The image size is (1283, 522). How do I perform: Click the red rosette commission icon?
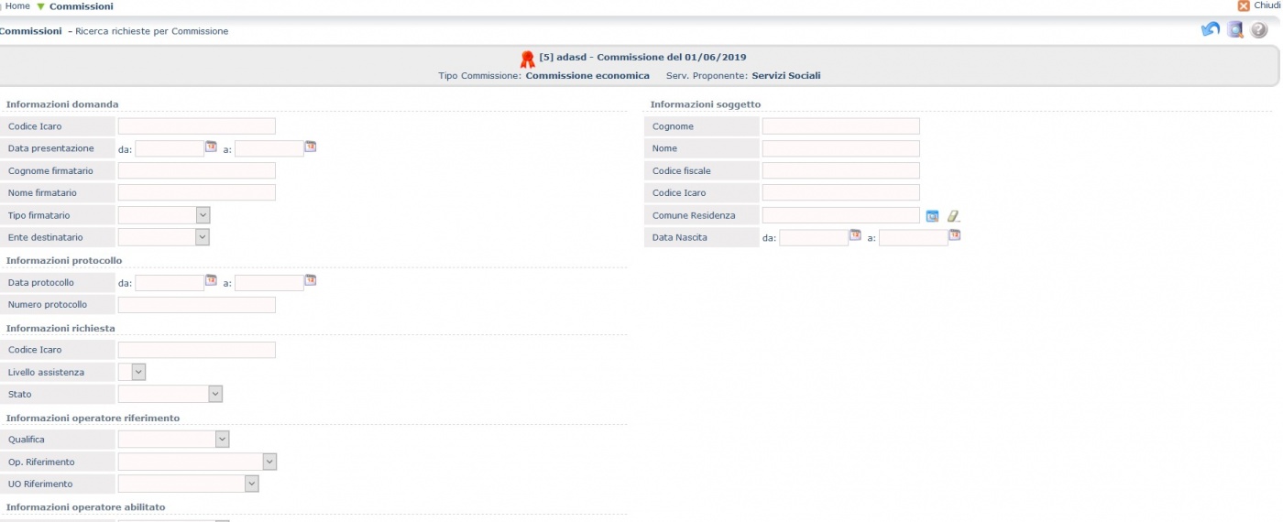click(528, 60)
